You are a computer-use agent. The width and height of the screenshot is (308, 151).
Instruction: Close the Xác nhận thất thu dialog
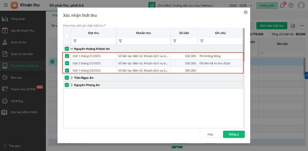(x=246, y=12)
